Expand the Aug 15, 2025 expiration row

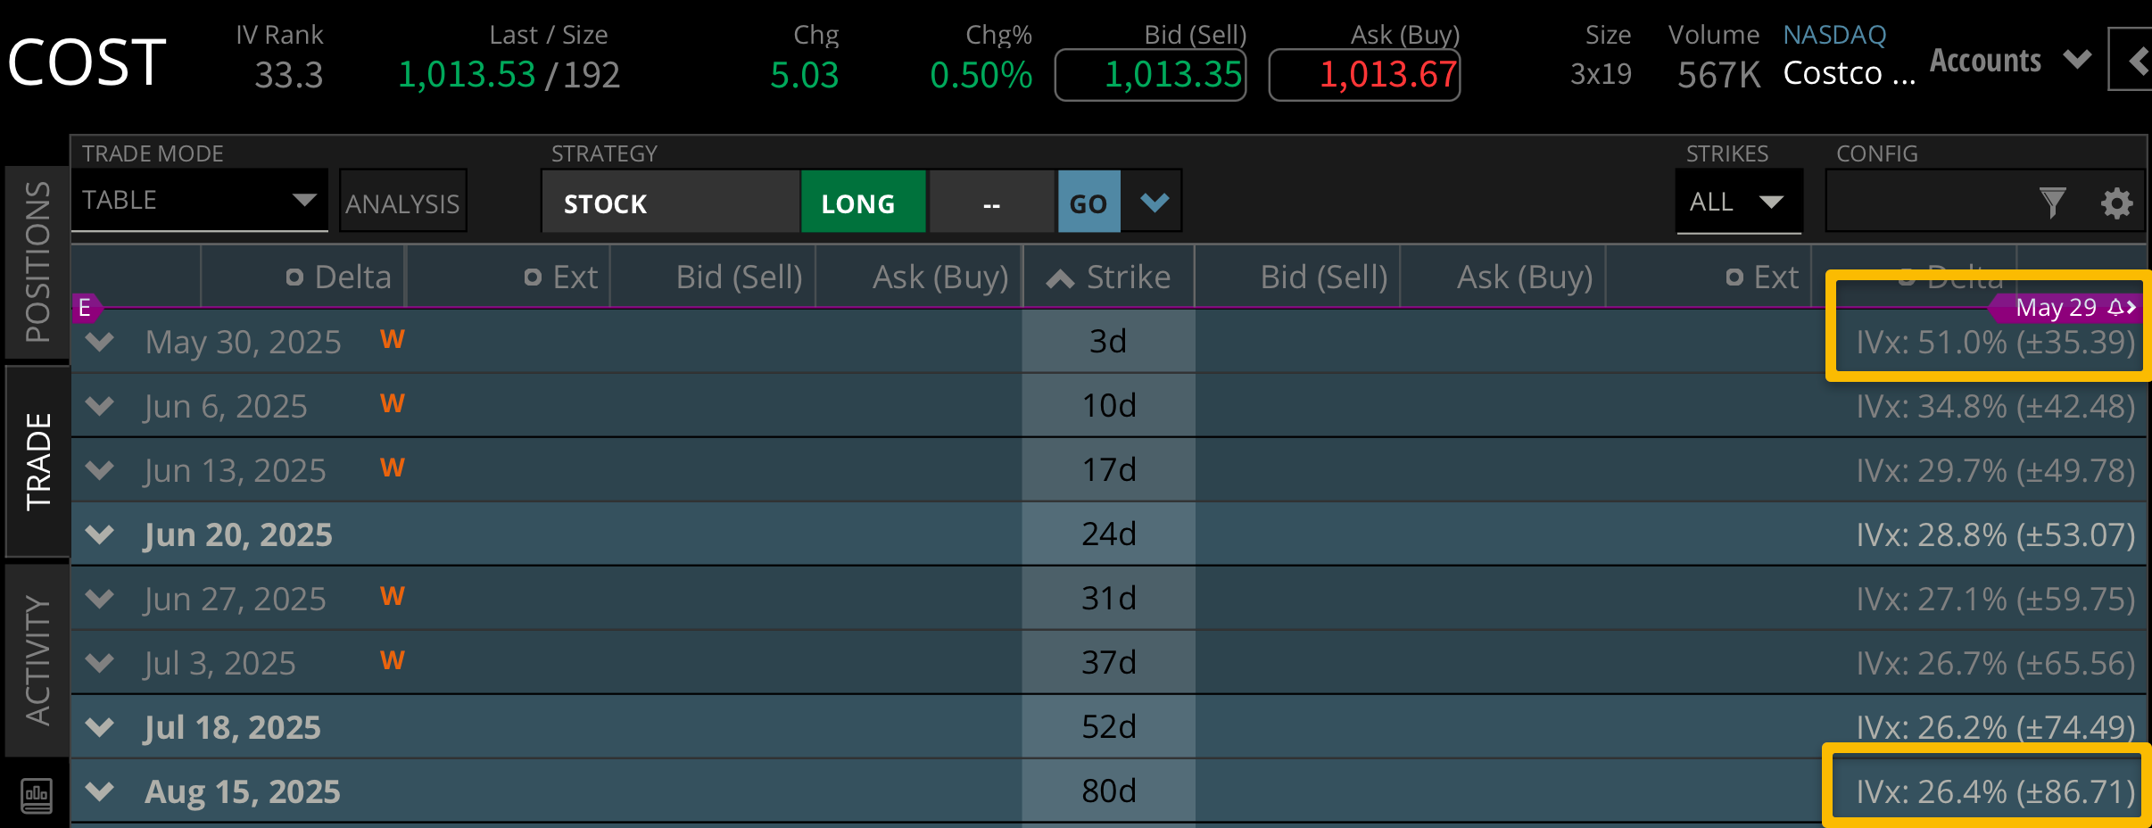(100, 791)
